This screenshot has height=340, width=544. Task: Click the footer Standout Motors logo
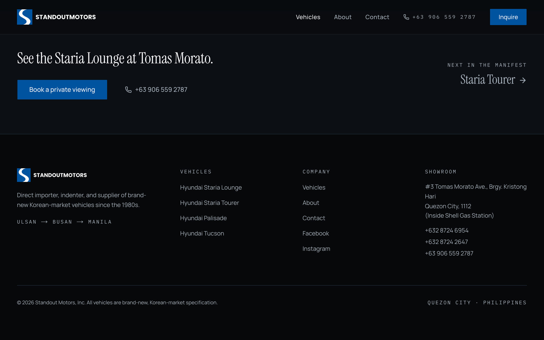(x=52, y=175)
